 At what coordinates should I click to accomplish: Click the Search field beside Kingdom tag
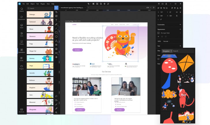point(183,51)
